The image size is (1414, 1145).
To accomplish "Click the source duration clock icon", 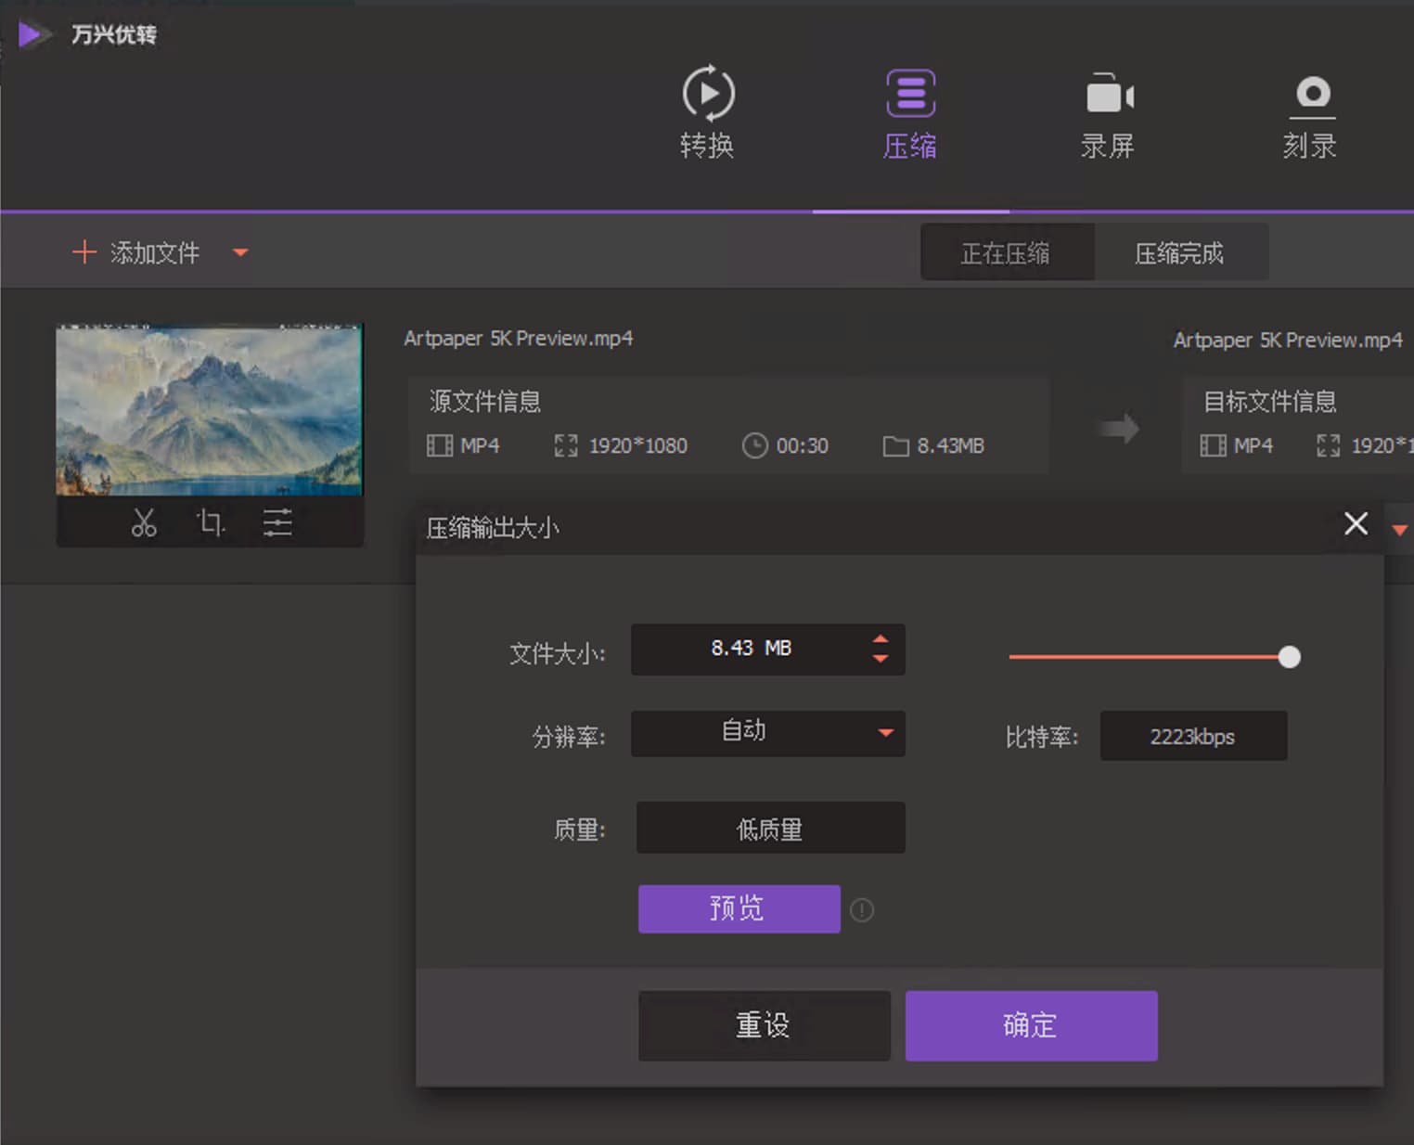I will coord(754,445).
